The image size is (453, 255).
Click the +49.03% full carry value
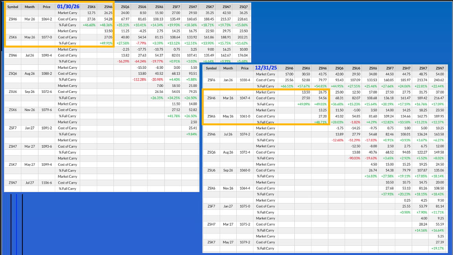(320, 104)
